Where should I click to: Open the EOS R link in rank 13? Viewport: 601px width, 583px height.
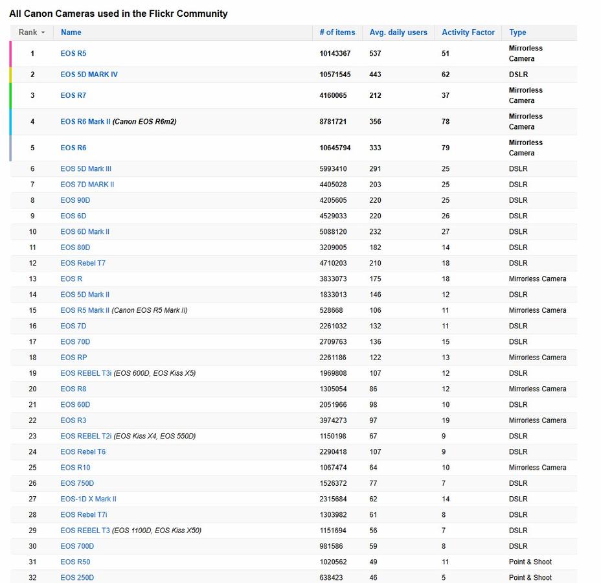[71, 279]
